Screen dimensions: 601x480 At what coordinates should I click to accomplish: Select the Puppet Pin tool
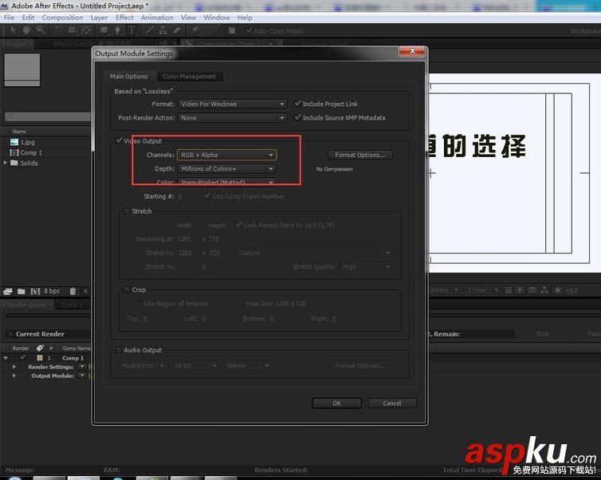click(x=195, y=30)
